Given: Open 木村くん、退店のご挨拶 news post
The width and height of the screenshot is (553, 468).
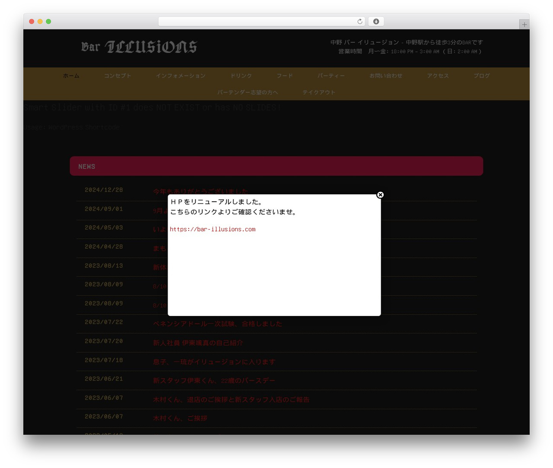Looking at the screenshot, I should [231, 399].
